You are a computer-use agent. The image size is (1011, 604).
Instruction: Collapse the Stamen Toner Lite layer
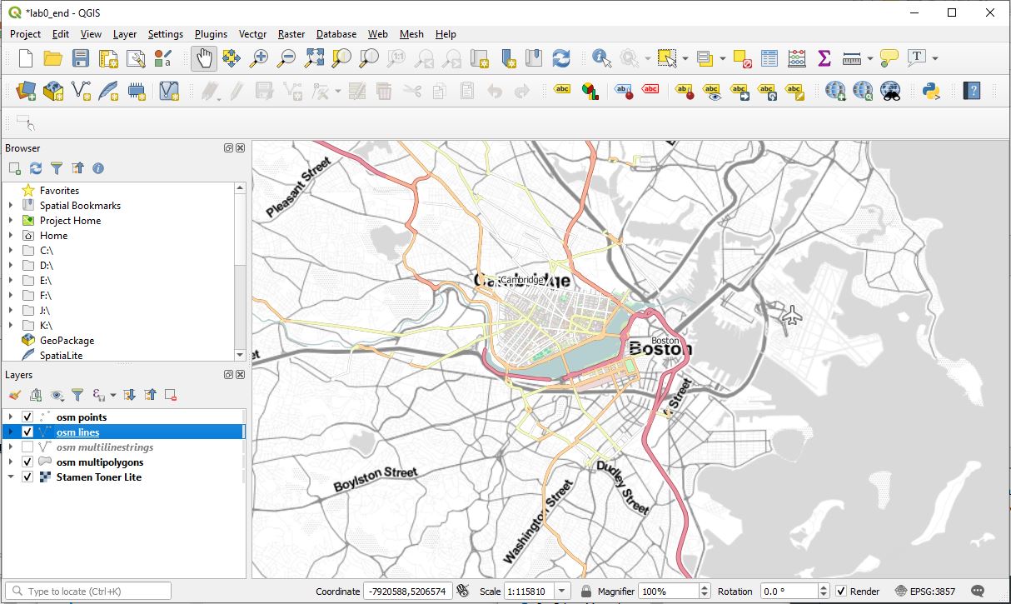point(10,477)
